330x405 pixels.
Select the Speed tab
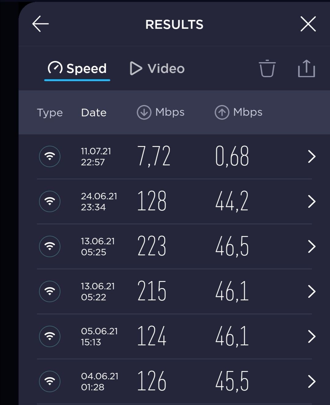tap(77, 68)
